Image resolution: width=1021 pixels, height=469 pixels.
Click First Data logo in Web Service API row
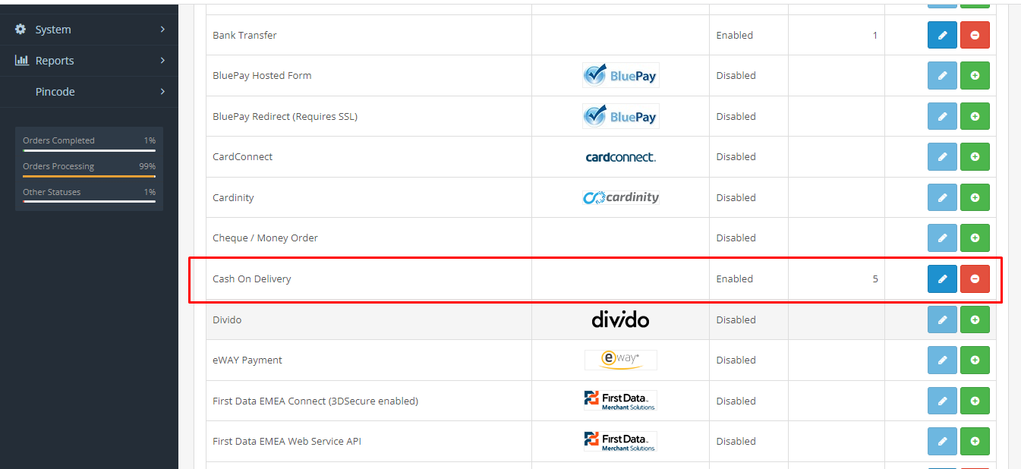click(620, 441)
